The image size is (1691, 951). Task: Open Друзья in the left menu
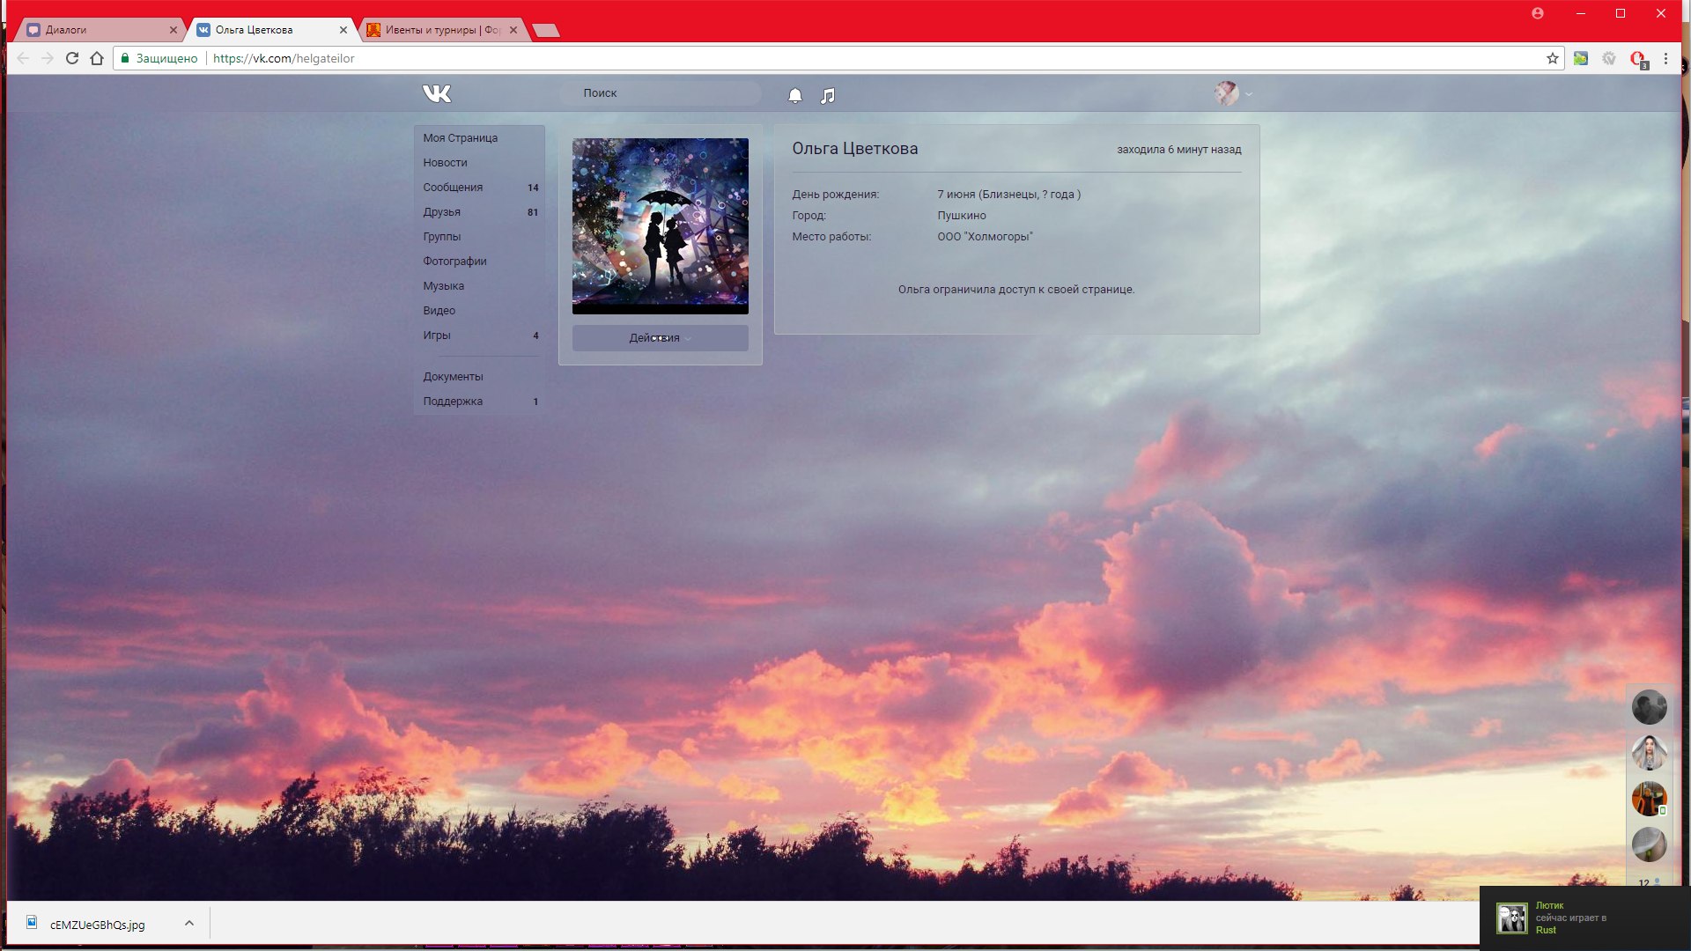tap(441, 212)
